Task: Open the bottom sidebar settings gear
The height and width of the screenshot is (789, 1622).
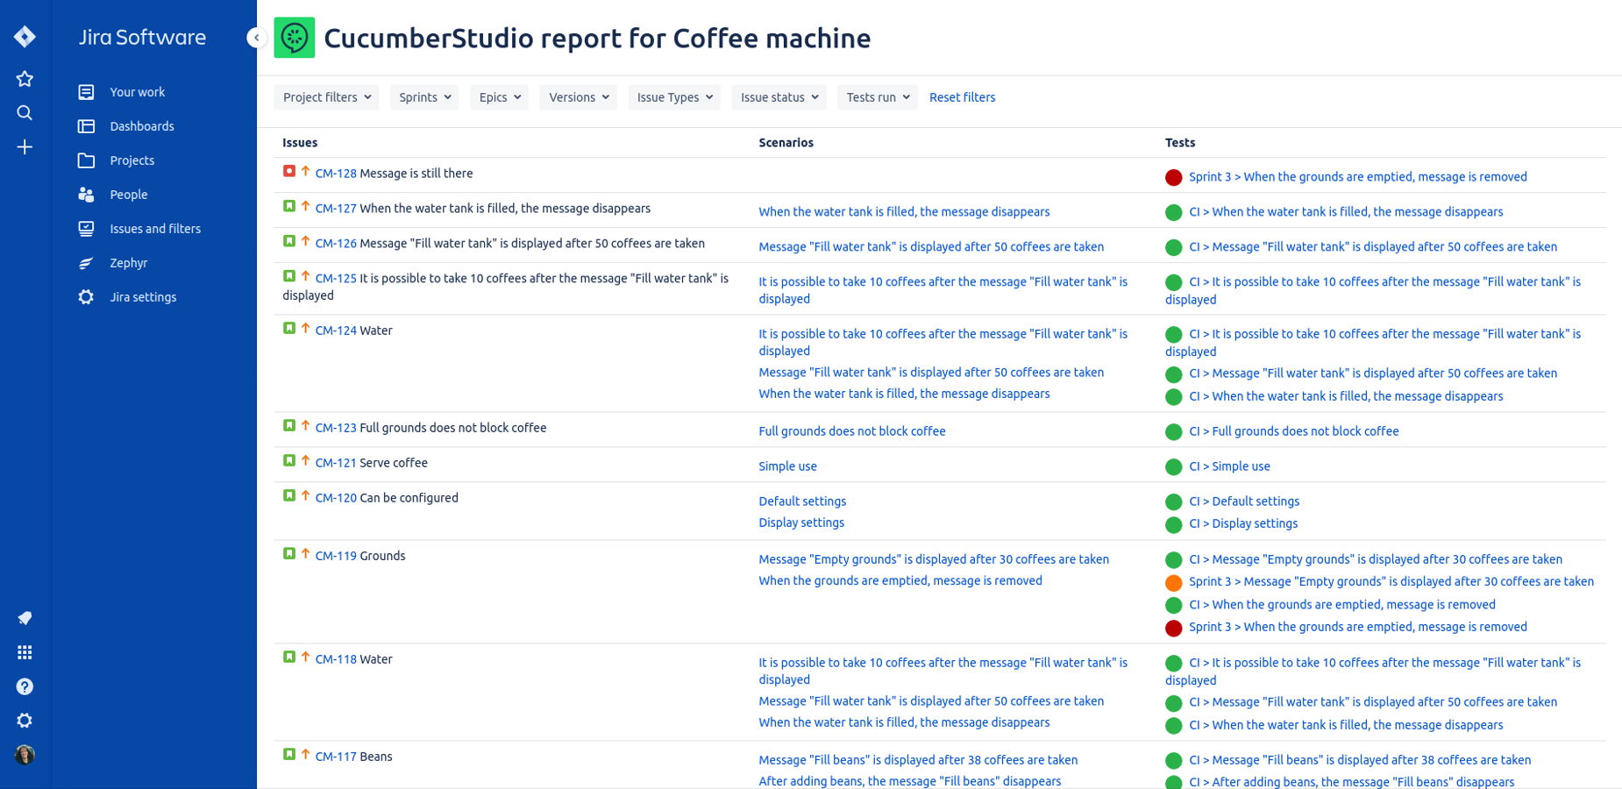Action: [x=25, y=721]
